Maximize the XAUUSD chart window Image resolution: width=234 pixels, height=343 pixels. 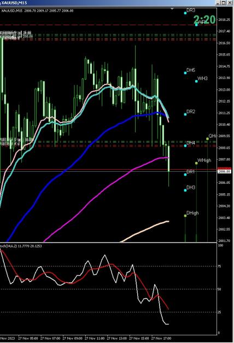tap(224, 3)
